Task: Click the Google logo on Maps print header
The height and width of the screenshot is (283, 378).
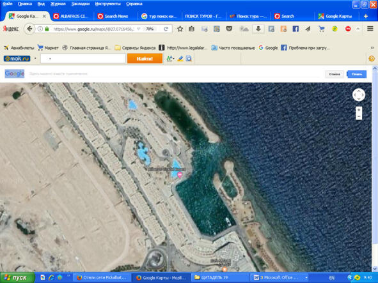Action: coord(15,73)
